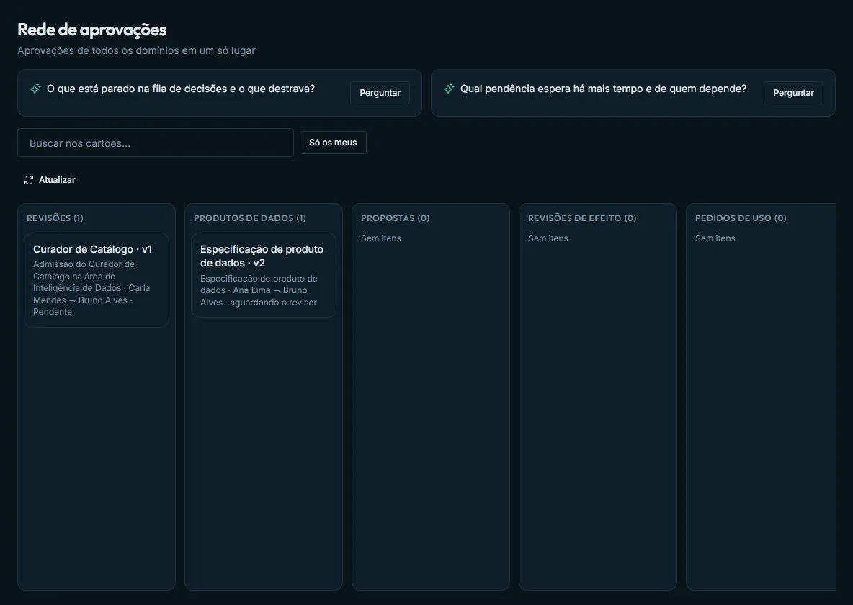
Task: Open the Curador de Catálogo · v1 card
Action: tap(97, 280)
